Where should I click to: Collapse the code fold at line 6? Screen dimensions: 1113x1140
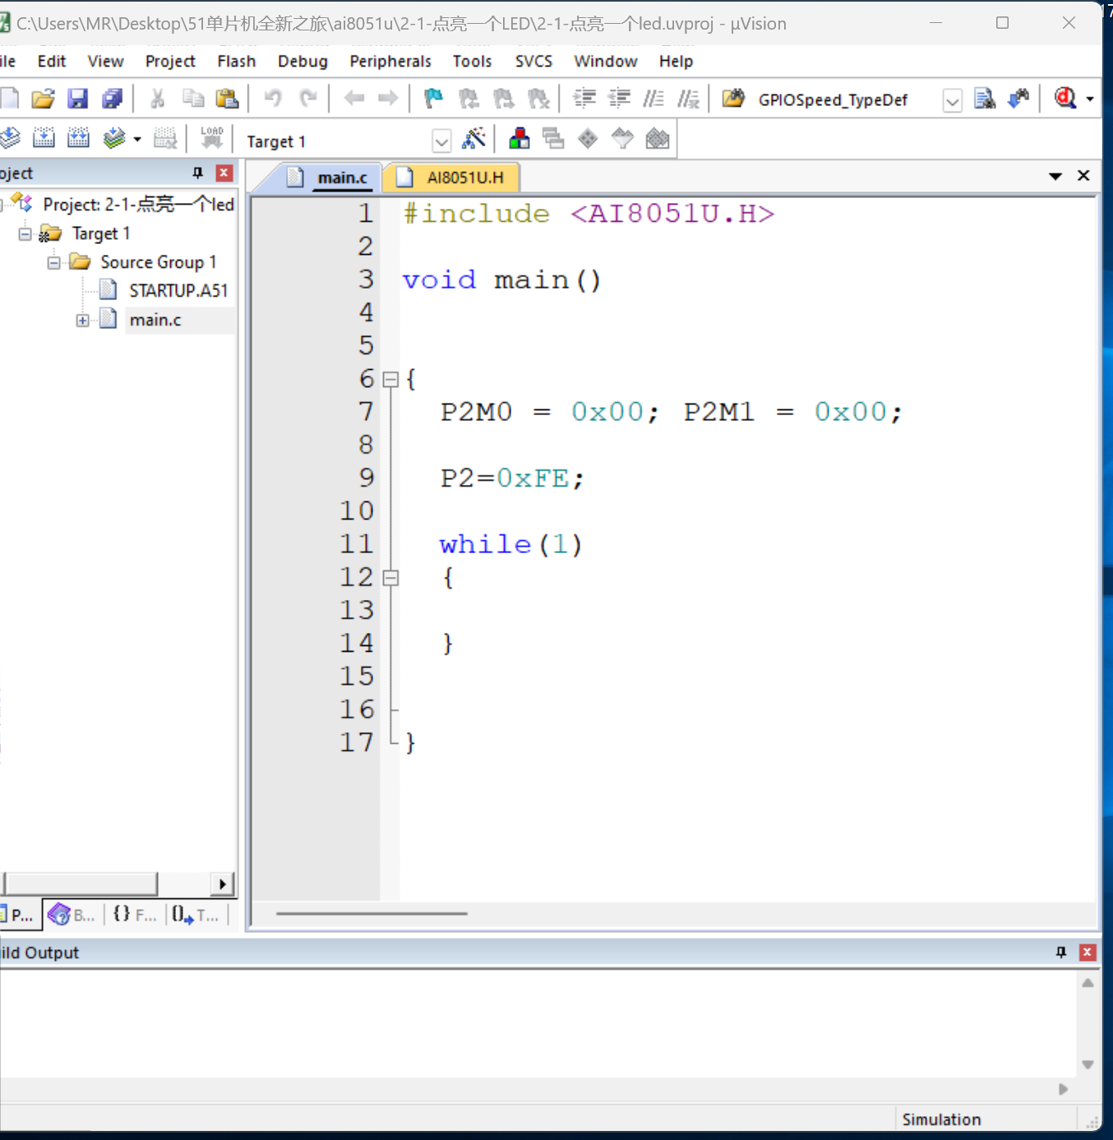coord(391,379)
